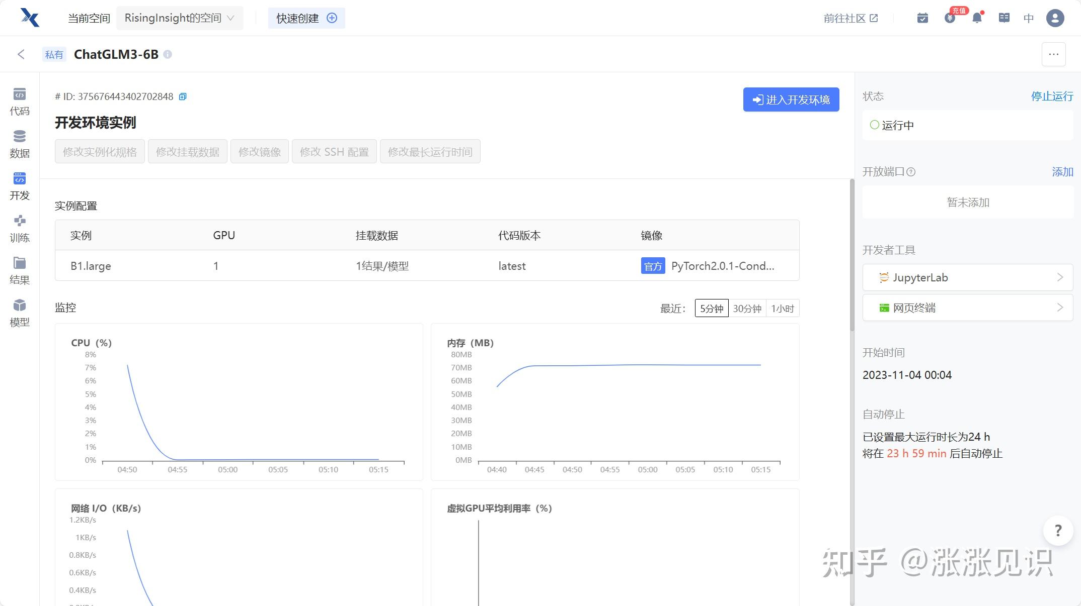Open JupyterLab developer tool

pyautogui.click(x=967, y=277)
